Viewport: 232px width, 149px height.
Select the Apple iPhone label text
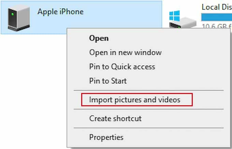tap(60, 11)
